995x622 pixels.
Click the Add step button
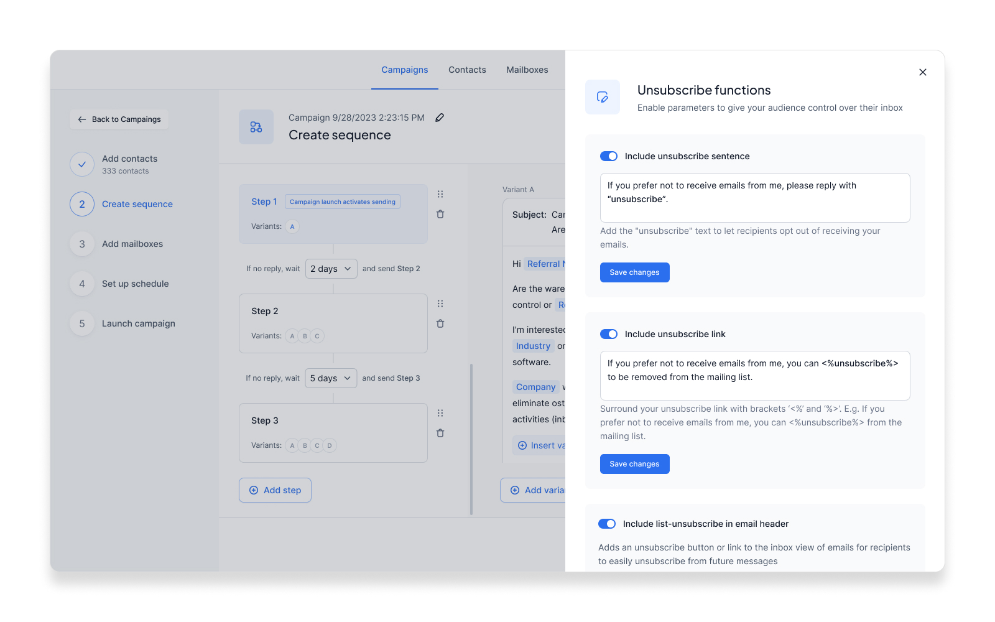(x=275, y=490)
